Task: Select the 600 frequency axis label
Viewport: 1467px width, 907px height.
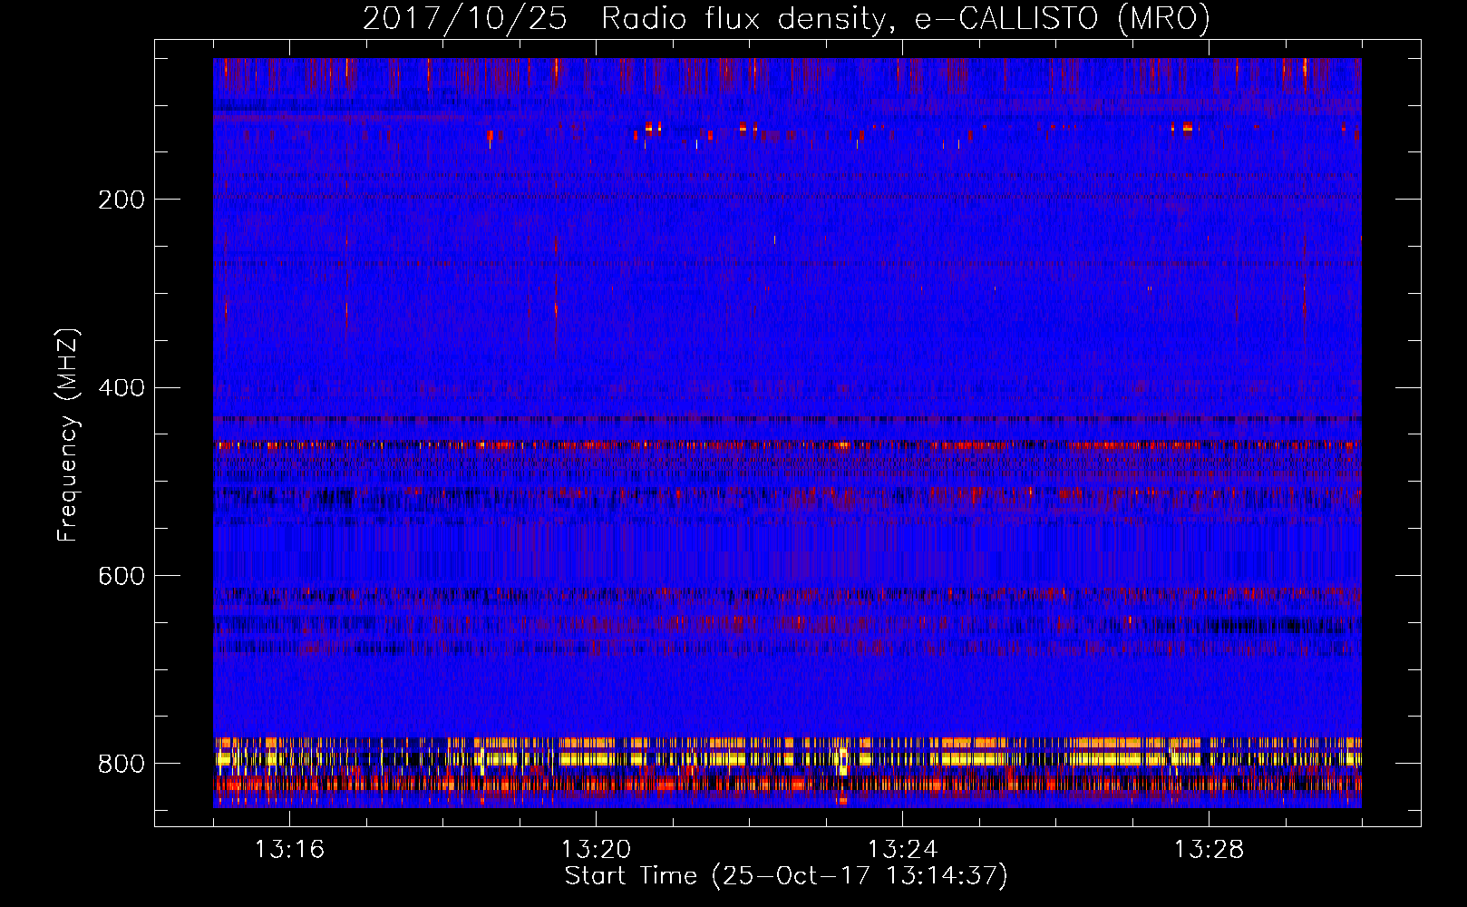Action: point(121,577)
